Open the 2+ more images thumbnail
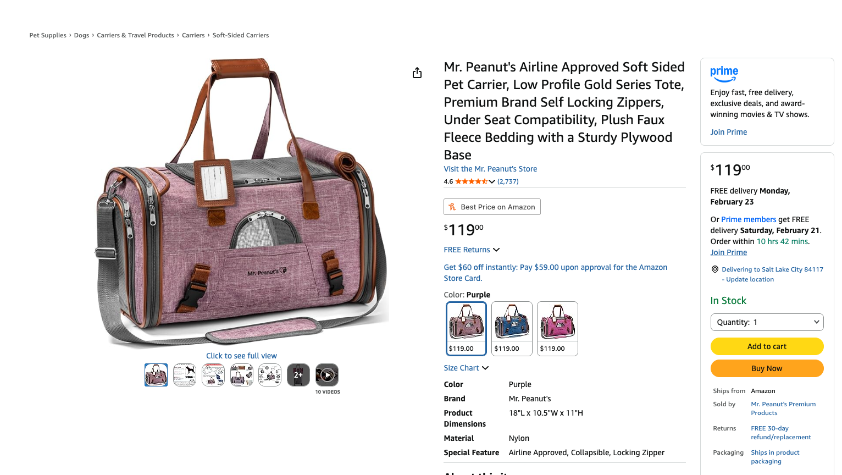Screen dimensions: 842x475 click(298, 375)
